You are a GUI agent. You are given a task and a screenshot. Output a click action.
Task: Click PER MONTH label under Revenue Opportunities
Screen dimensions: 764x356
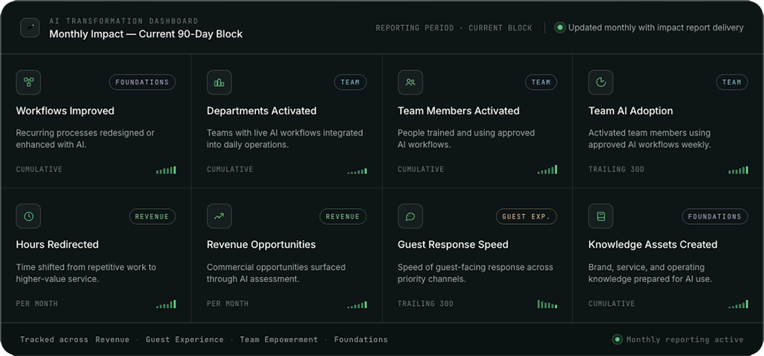coord(228,303)
